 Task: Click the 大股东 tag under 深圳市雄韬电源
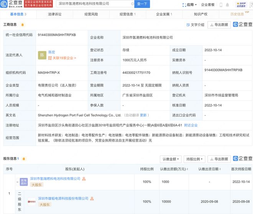point(45,205)
